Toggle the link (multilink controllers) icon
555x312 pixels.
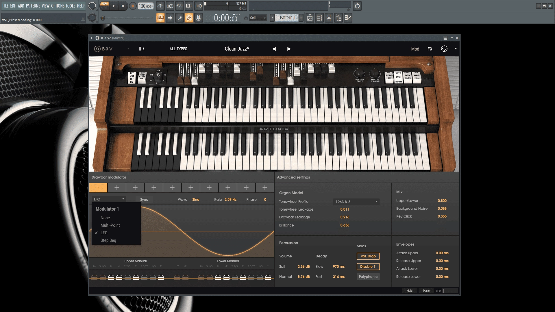coord(189,18)
